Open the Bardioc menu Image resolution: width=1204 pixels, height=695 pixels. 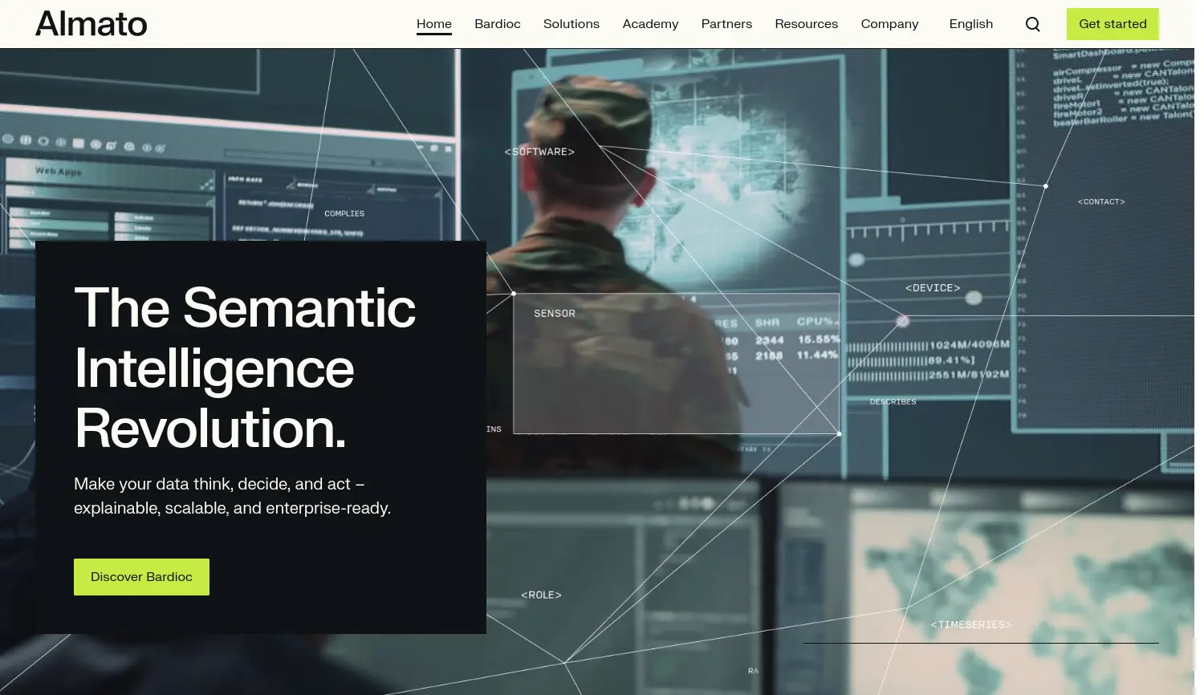498,24
